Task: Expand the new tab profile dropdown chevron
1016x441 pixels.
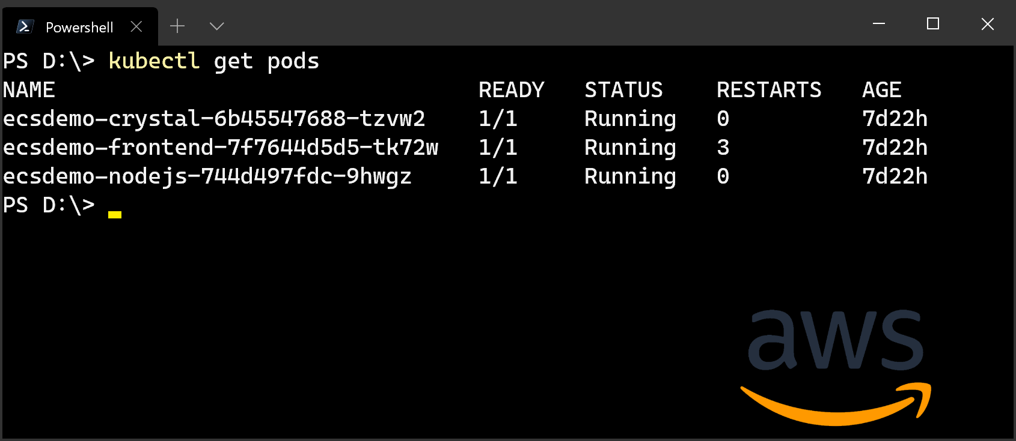Action: click(216, 26)
